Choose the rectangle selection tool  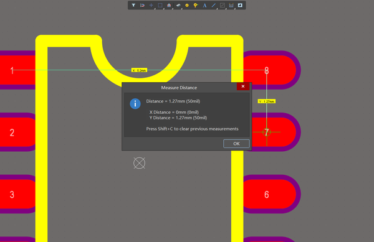pyautogui.click(x=160, y=5)
